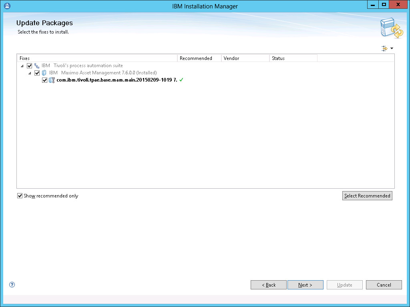Click the Tivoli's process automation suite group icon
The height and width of the screenshot is (307, 410).
point(37,66)
